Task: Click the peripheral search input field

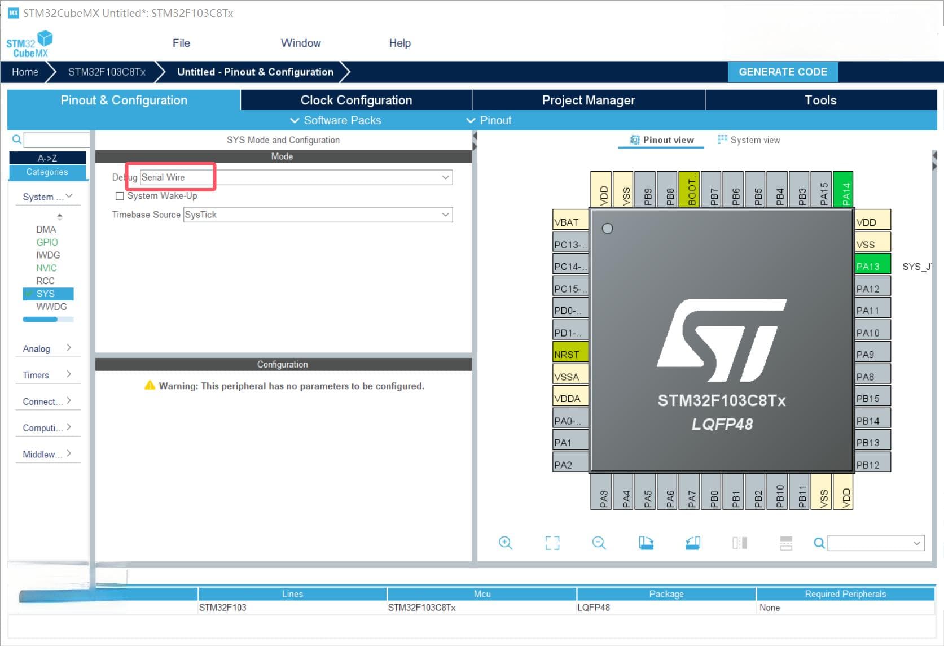Action: (56, 139)
